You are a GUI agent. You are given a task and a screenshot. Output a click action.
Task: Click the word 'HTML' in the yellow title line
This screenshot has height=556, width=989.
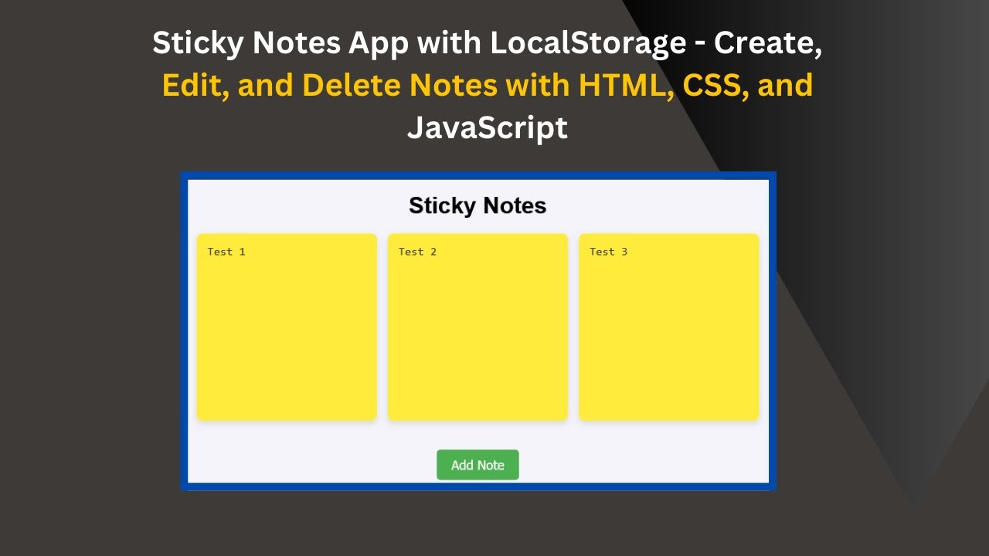tap(619, 86)
